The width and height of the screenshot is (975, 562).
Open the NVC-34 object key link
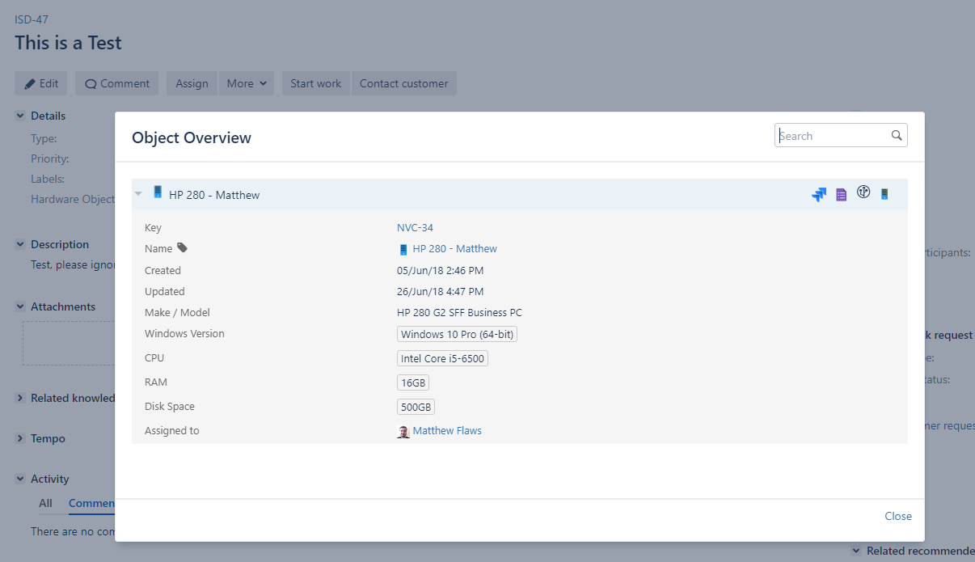[x=415, y=228]
